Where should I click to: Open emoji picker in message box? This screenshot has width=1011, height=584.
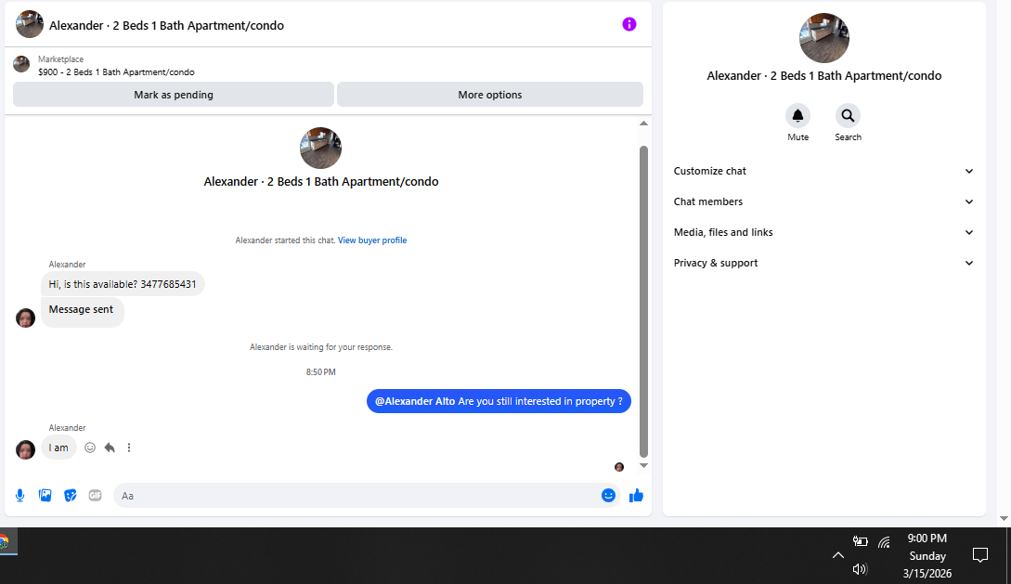click(608, 495)
